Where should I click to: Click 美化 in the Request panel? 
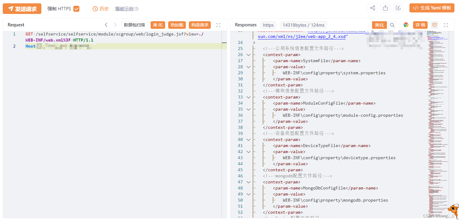pos(158,25)
